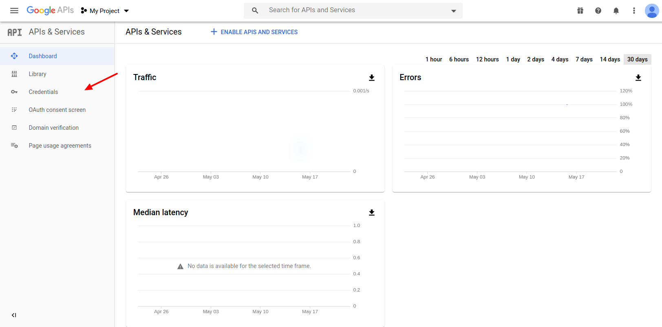Download the Errors chart data
Image resolution: width=662 pixels, height=327 pixels.
click(638, 78)
